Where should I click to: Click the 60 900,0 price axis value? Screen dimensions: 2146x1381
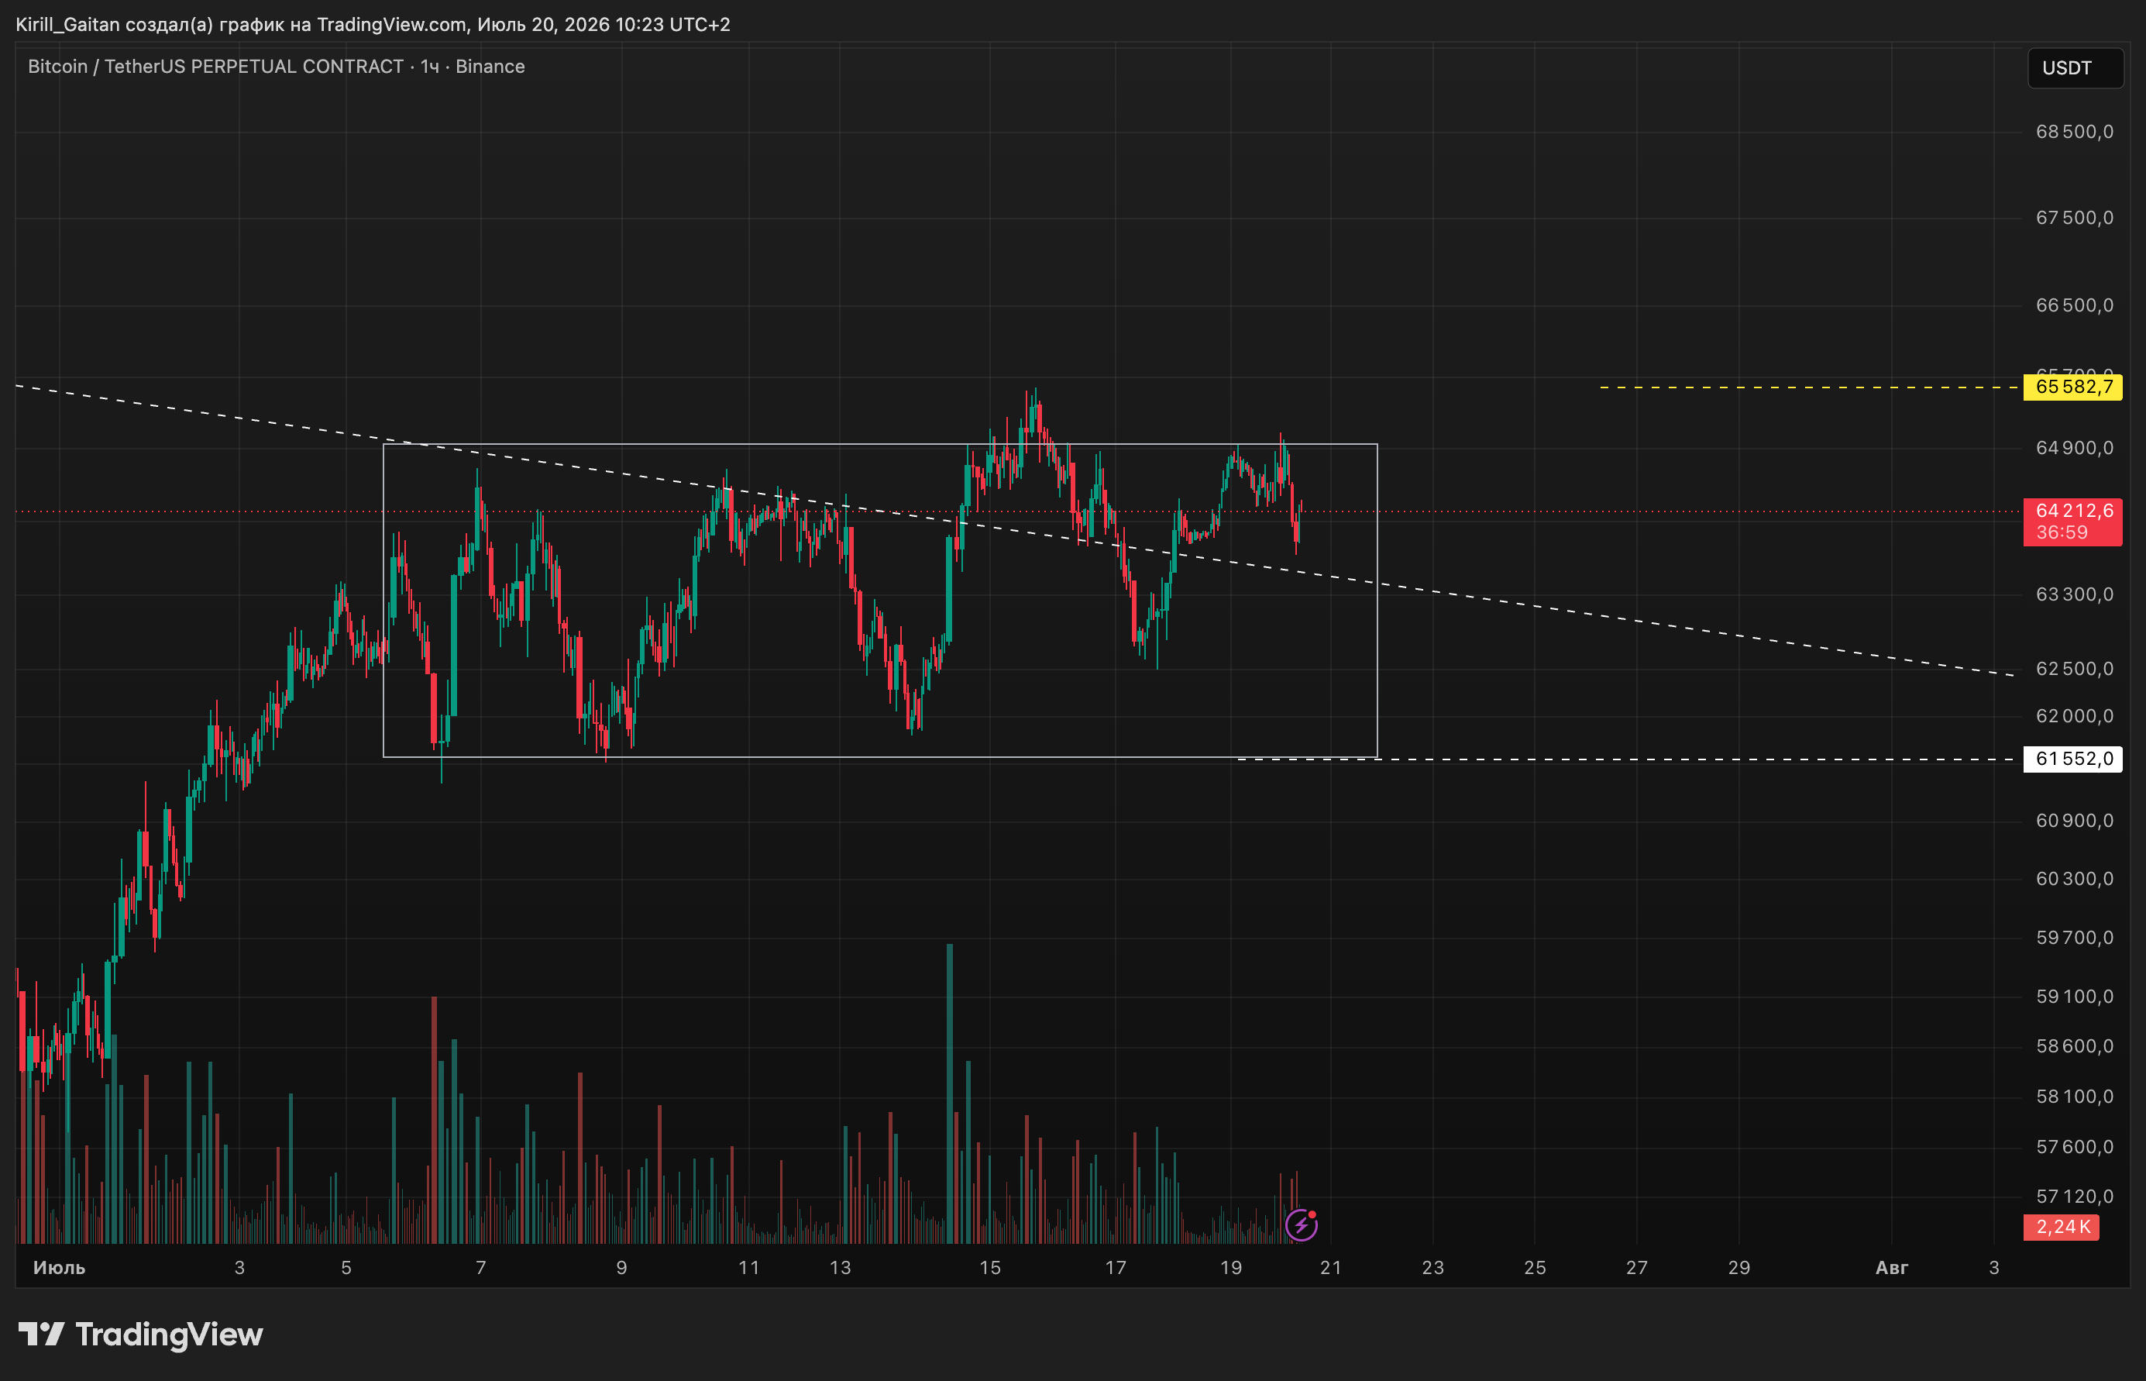(2074, 821)
